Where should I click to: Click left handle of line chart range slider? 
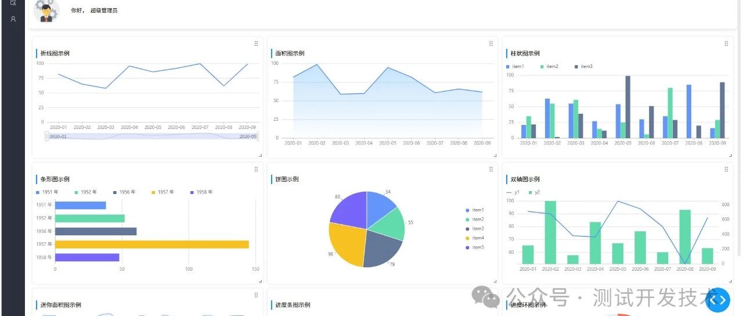click(x=46, y=137)
